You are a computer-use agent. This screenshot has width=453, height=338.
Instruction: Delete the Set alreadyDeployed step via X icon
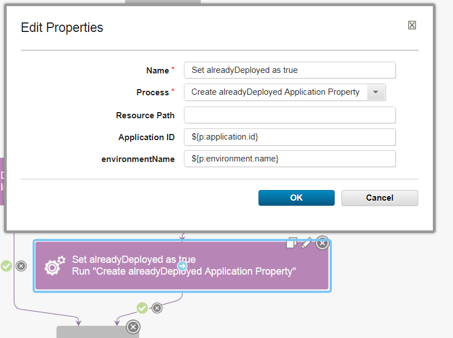[322, 243]
